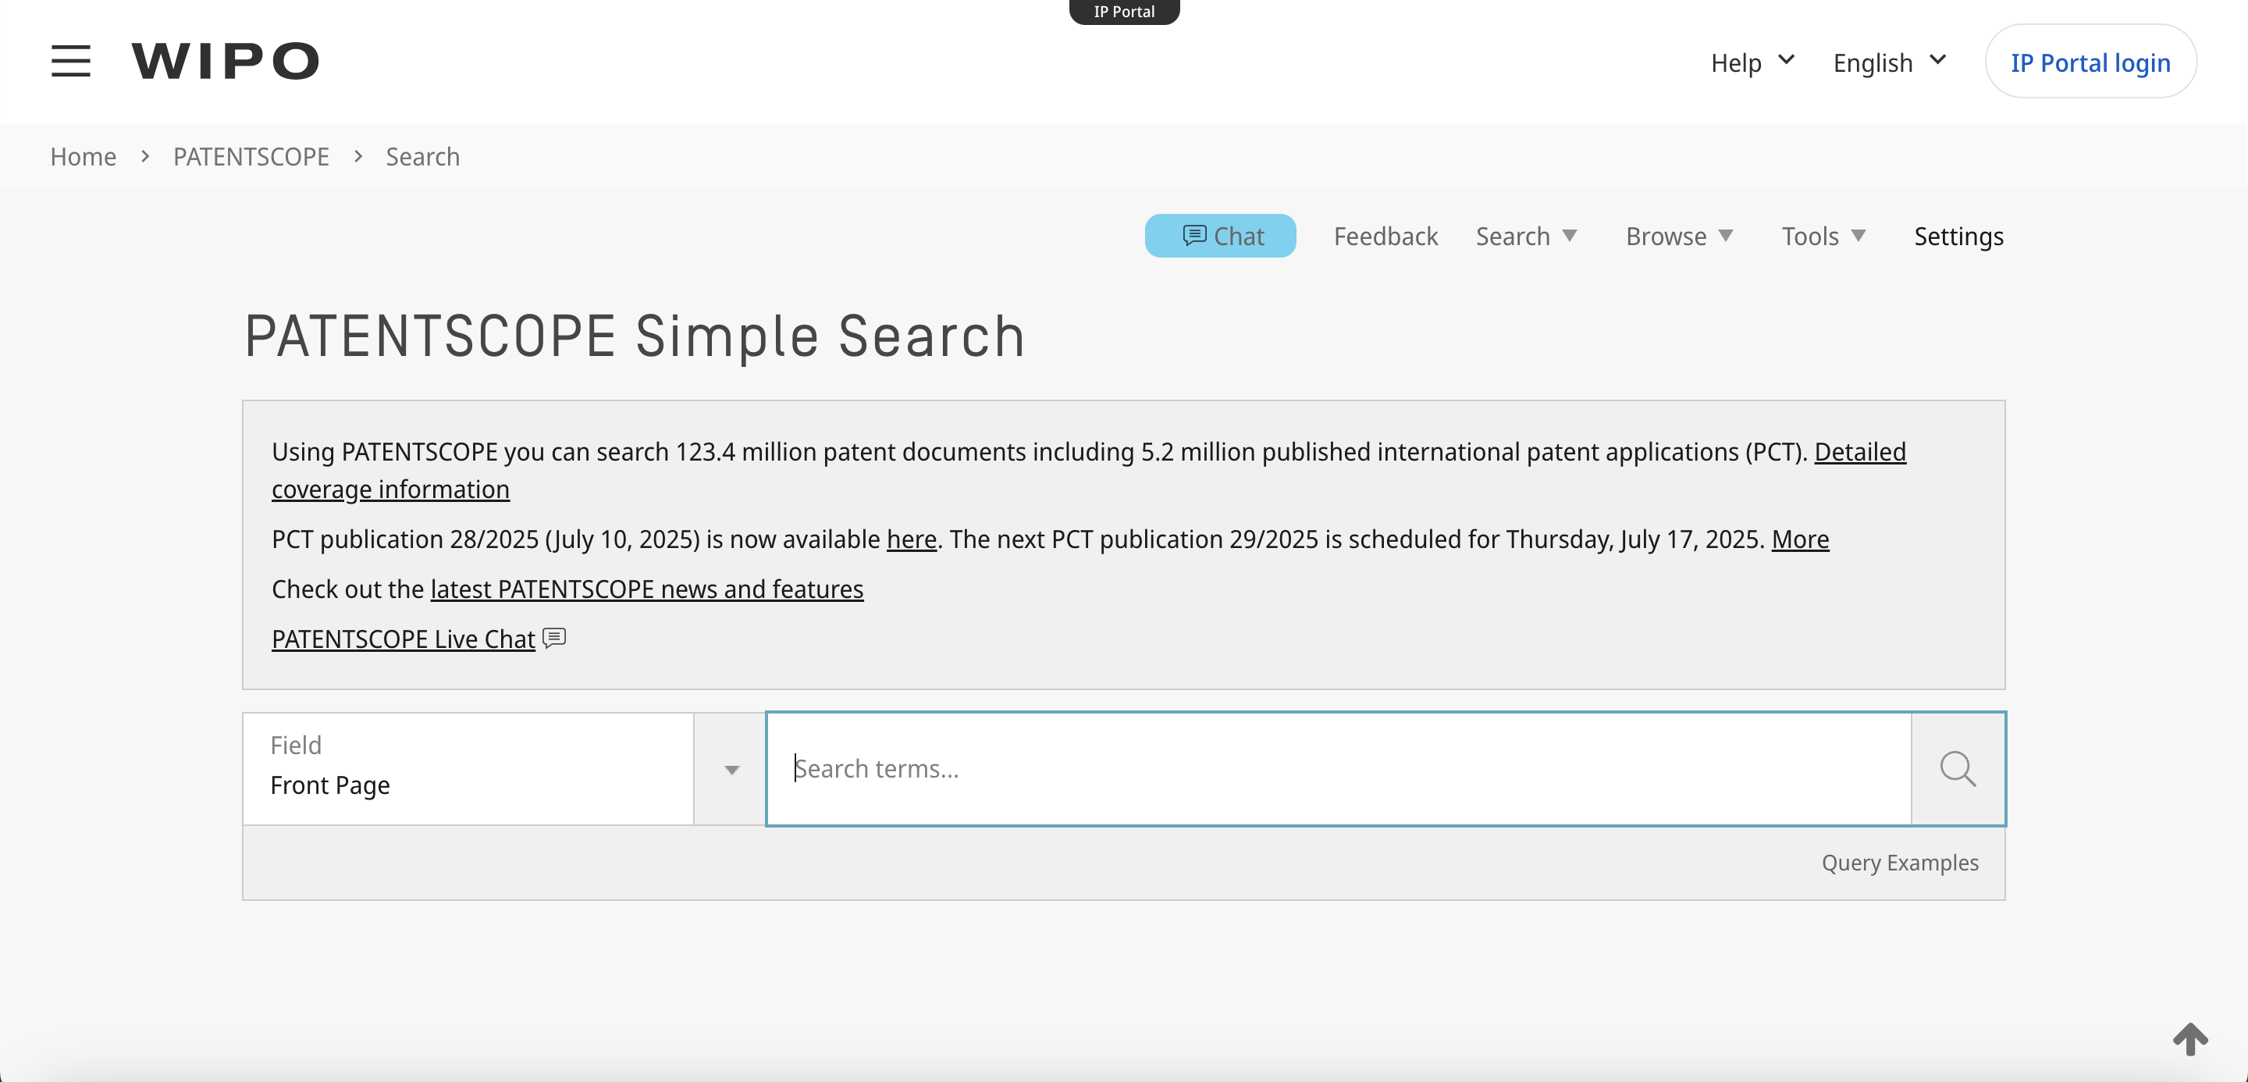Image resolution: width=2248 pixels, height=1082 pixels.
Task: Click the IP Portal tab at top
Action: click(x=1124, y=12)
